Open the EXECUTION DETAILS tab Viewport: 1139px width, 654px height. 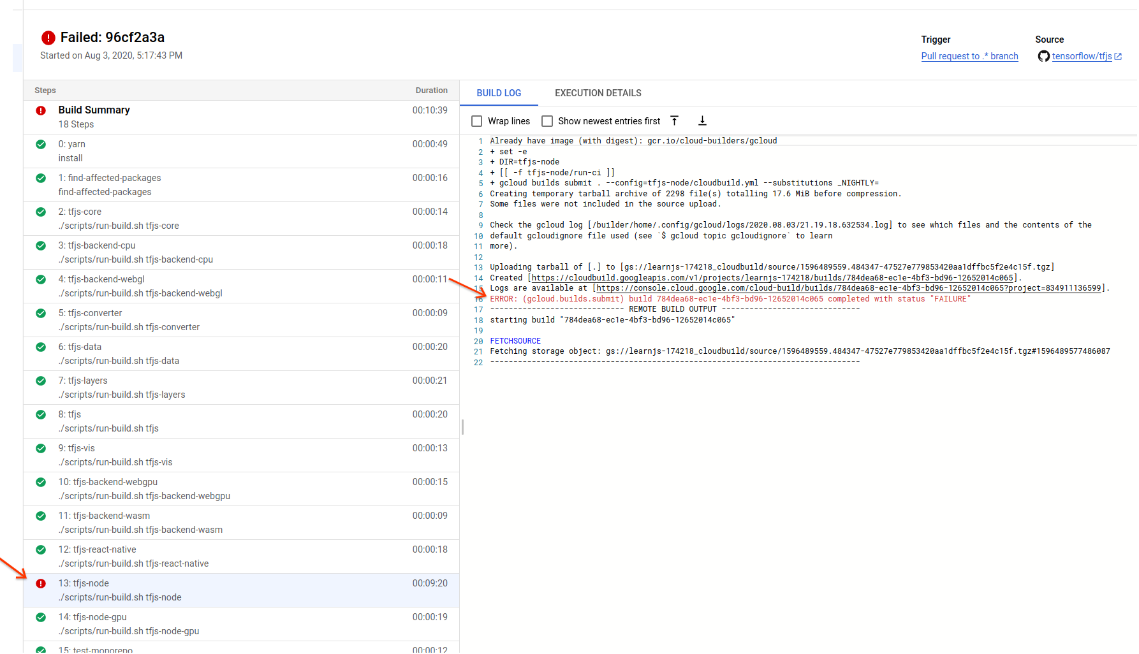click(x=598, y=93)
